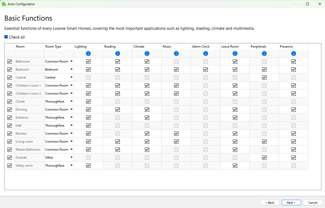Click the Next button
Viewport: 325px width, 208px height.
pos(291,203)
